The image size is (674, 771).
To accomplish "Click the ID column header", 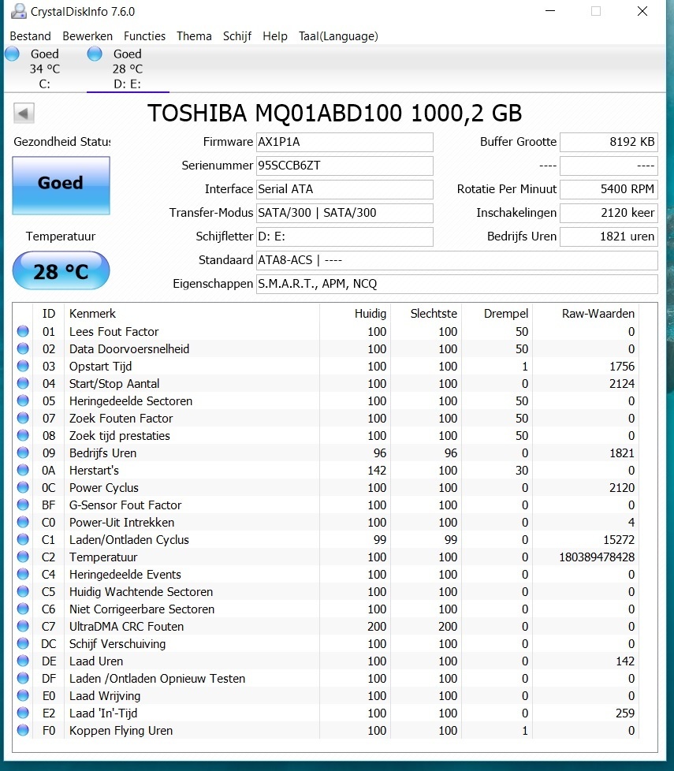I will [49, 314].
